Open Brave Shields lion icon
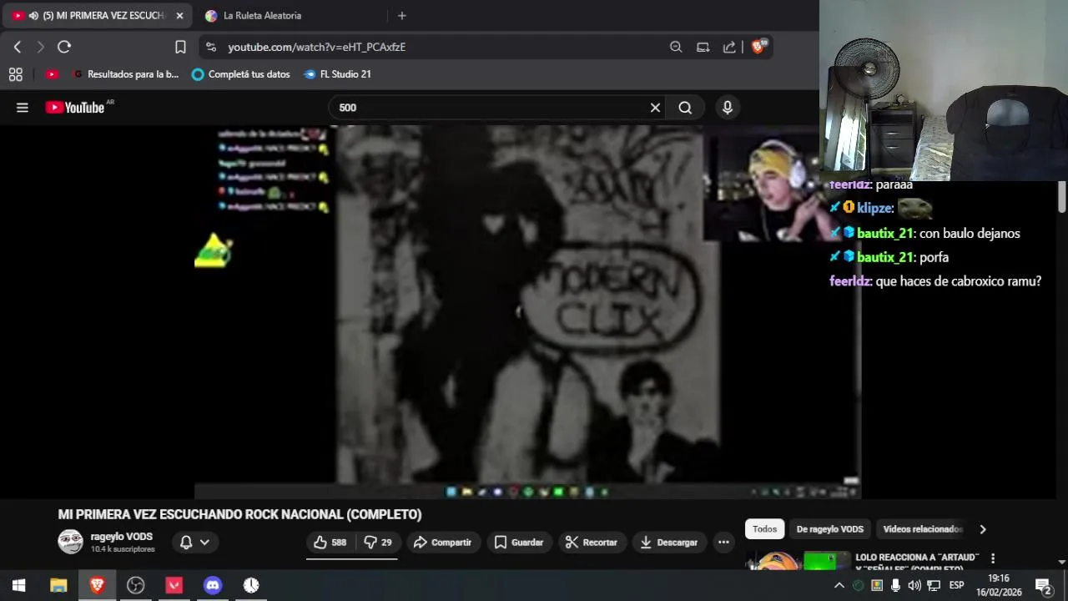1068x601 pixels. click(x=758, y=47)
